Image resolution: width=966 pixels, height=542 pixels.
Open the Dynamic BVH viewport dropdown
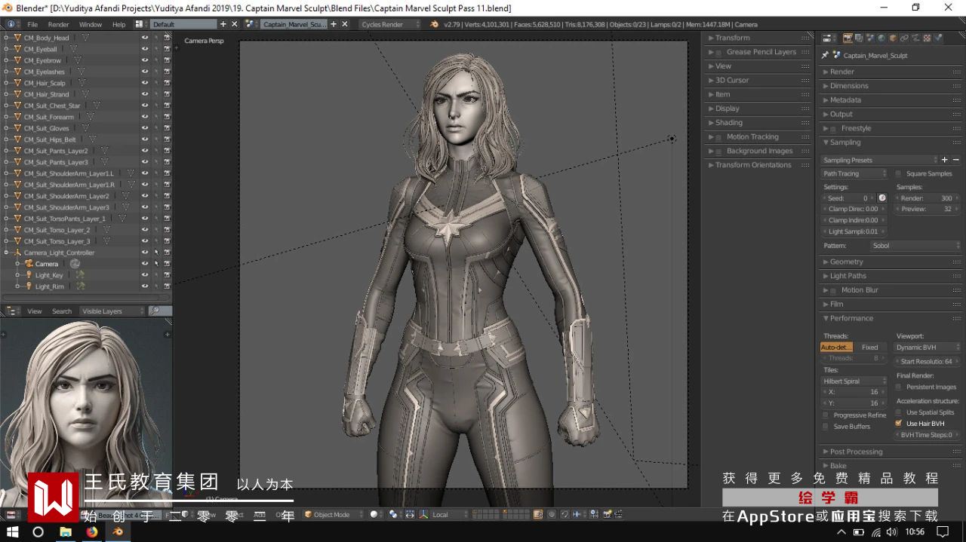pyautogui.click(x=928, y=348)
